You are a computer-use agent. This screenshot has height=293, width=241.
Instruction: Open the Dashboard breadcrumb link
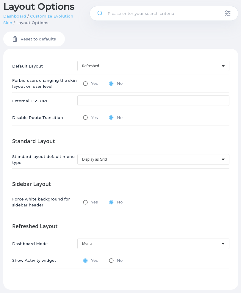[15, 16]
